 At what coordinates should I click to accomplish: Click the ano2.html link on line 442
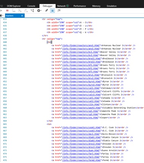pos(81,49)
